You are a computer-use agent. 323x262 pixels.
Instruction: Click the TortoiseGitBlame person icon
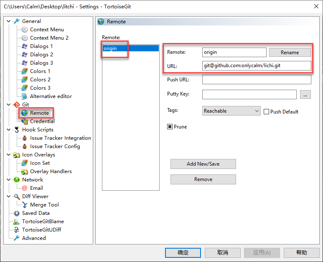click(x=16, y=222)
